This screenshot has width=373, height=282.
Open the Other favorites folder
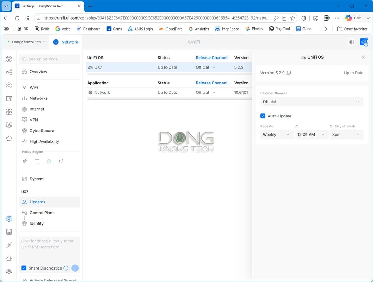point(352,29)
